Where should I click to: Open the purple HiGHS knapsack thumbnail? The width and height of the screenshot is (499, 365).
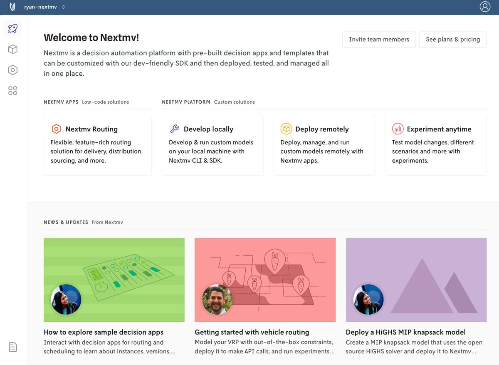coord(416,280)
